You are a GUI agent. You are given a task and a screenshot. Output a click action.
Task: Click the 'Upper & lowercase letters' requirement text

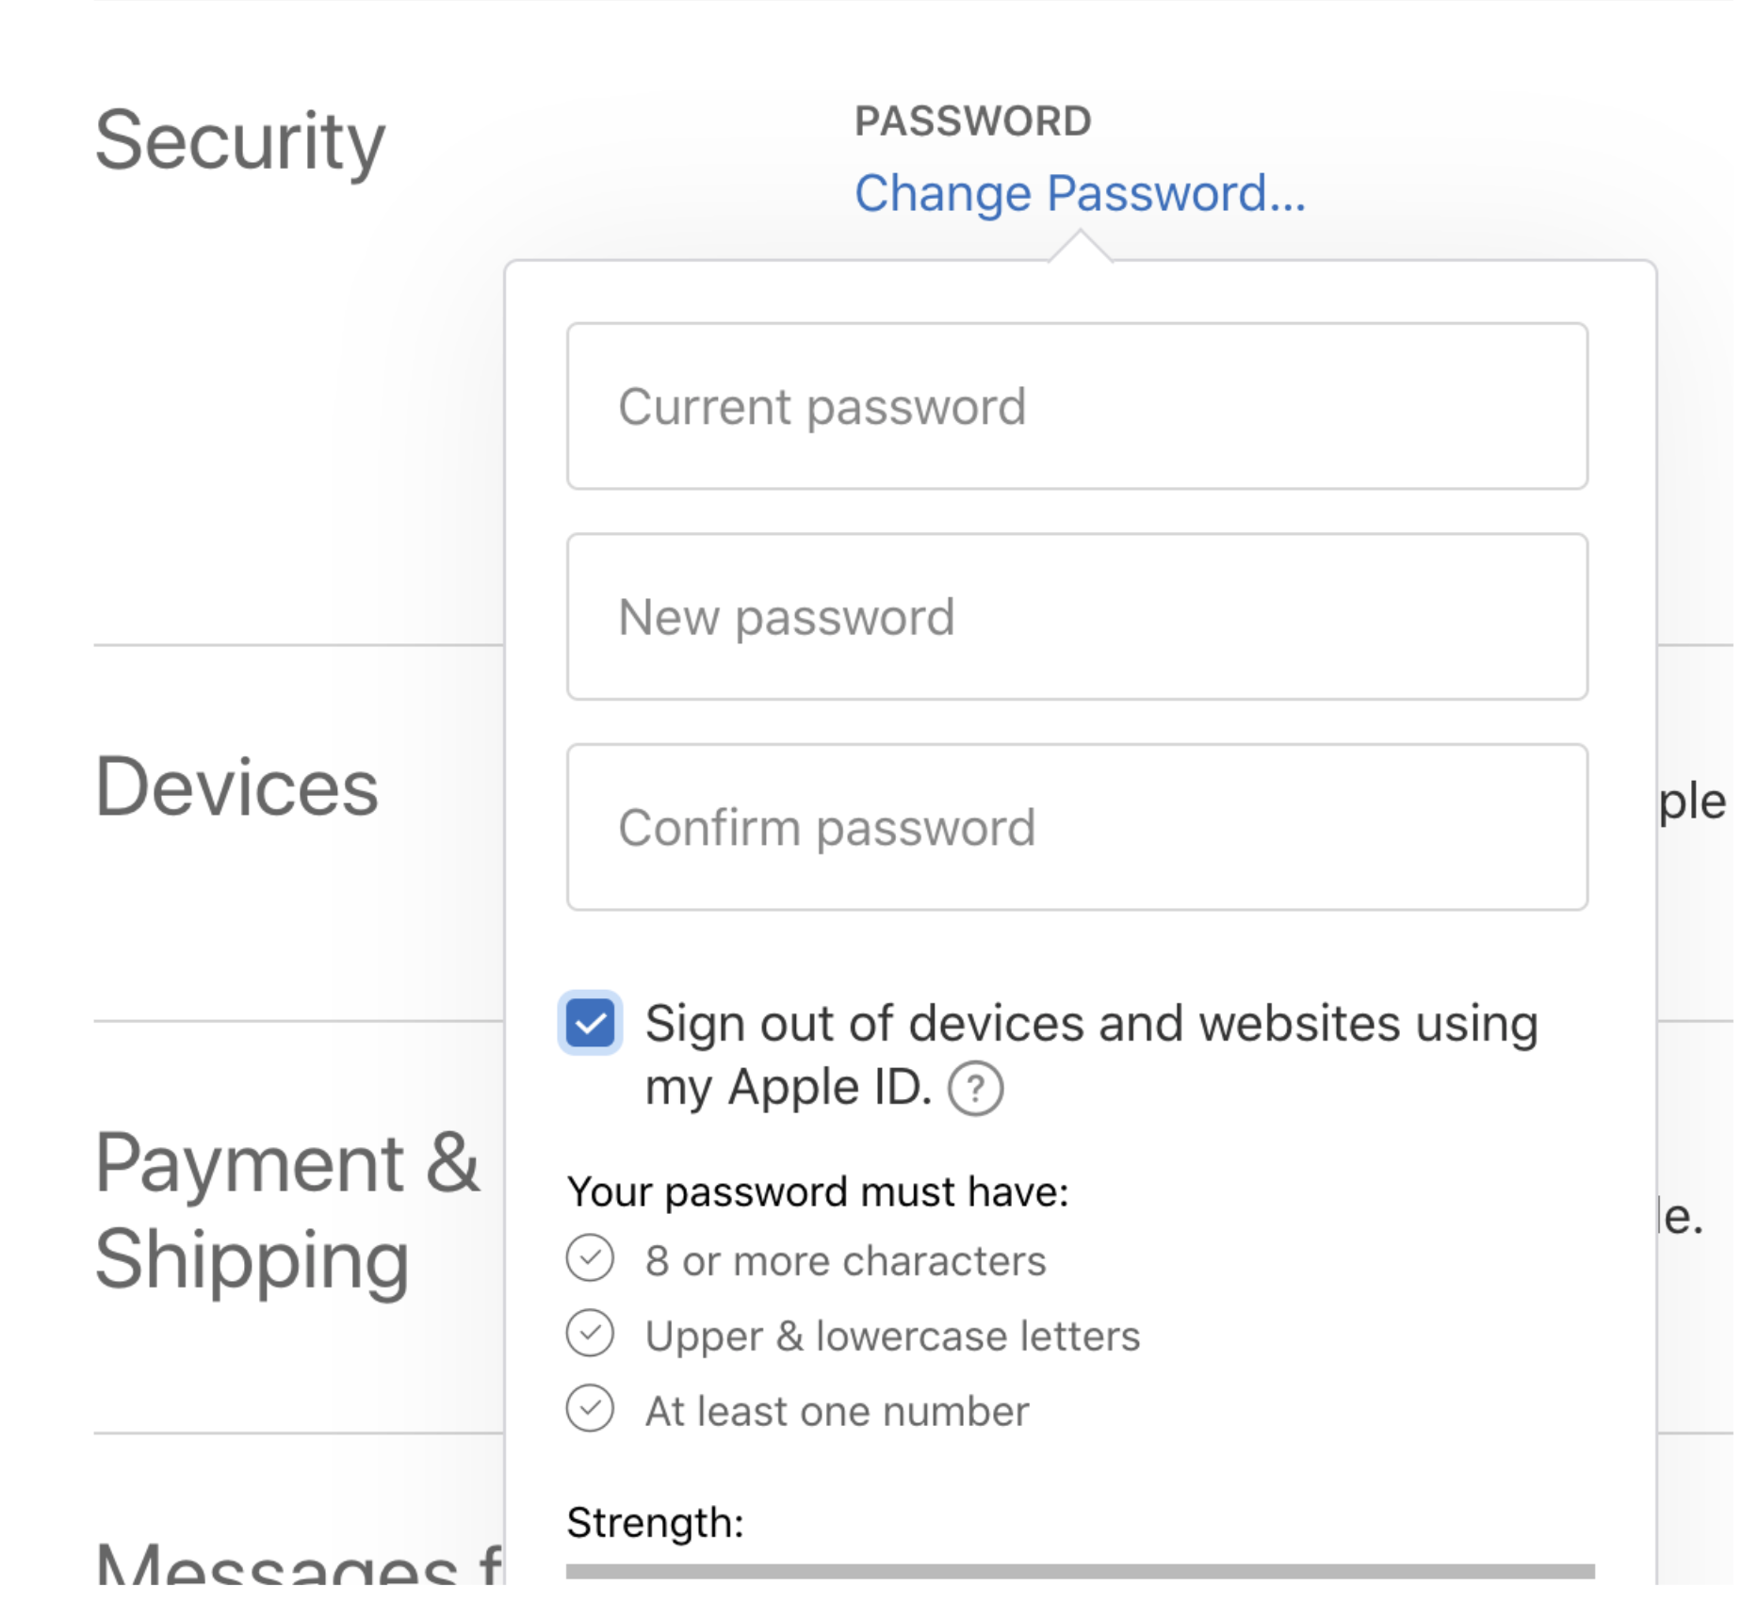[892, 1336]
